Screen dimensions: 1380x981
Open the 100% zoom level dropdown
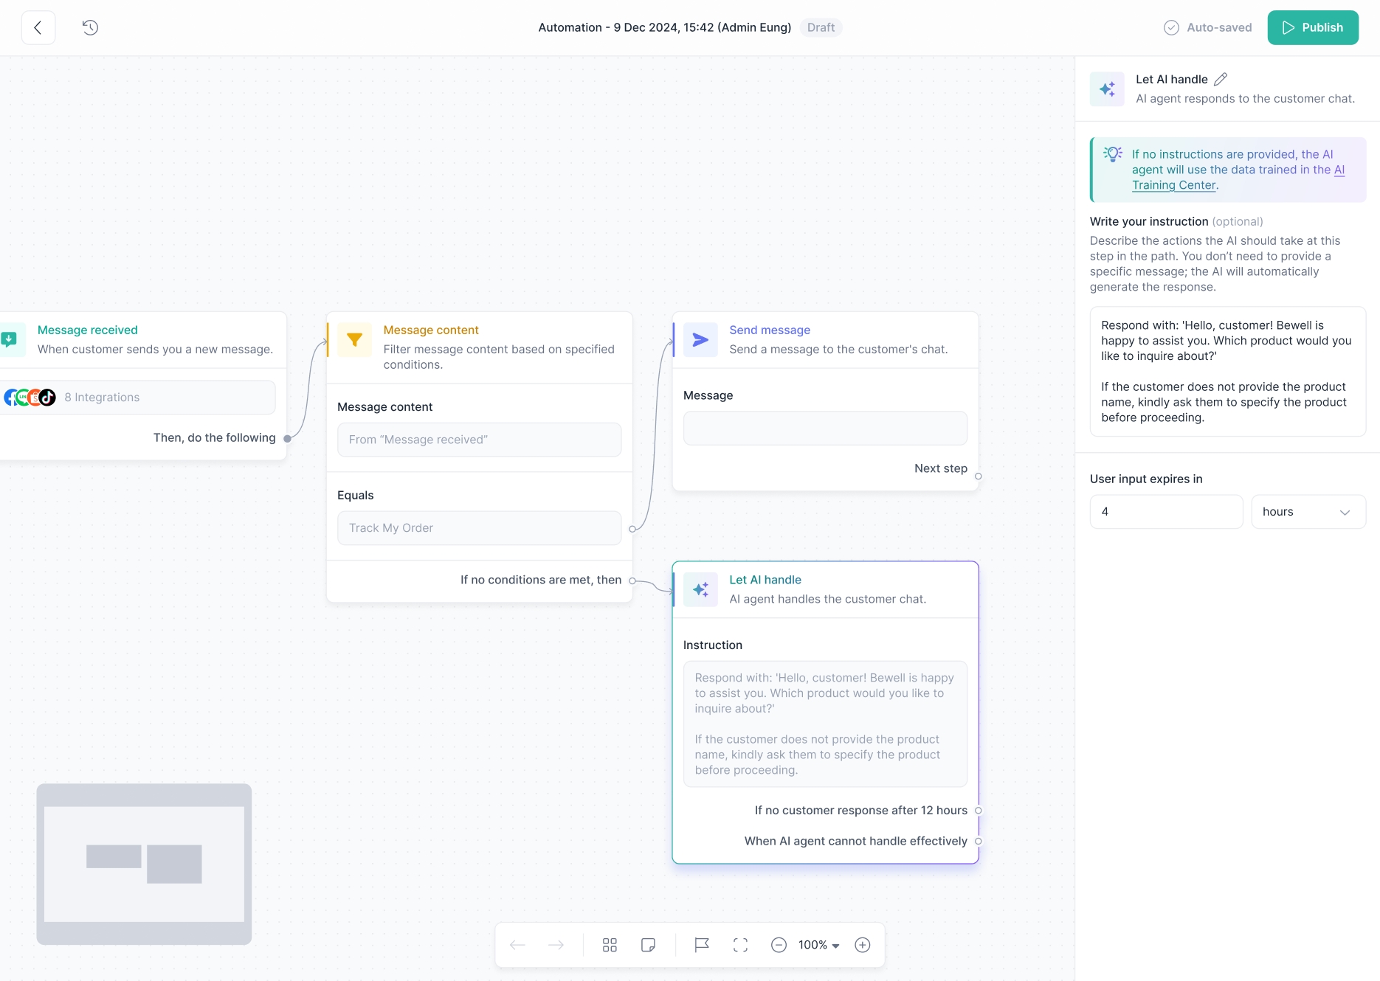point(819,945)
